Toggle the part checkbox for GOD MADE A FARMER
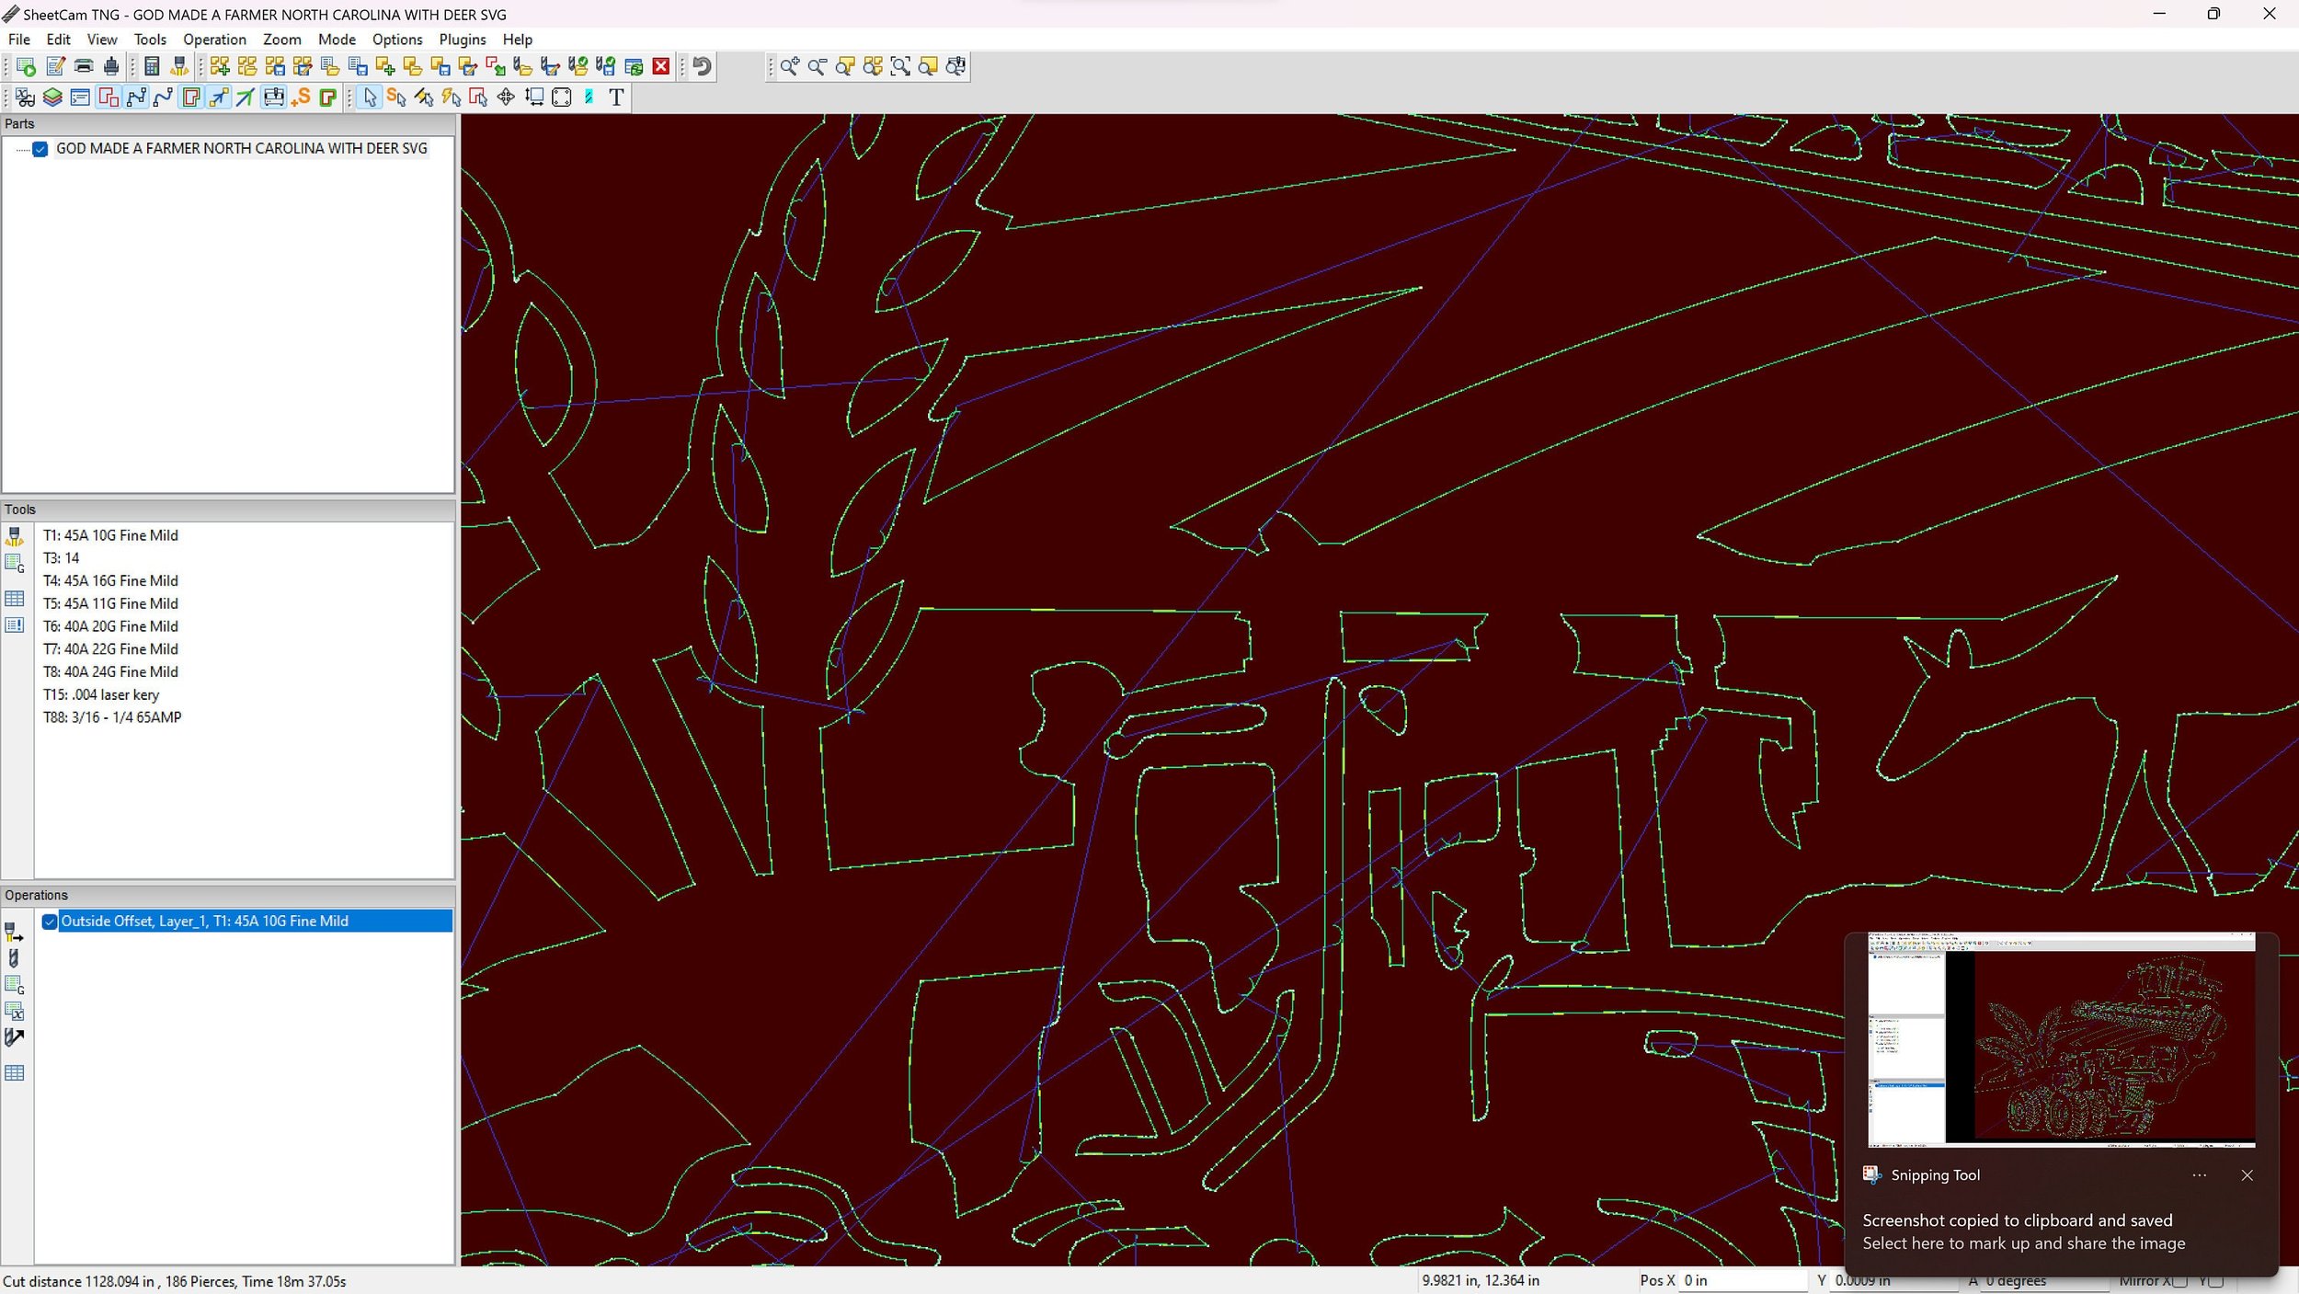 point(40,149)
